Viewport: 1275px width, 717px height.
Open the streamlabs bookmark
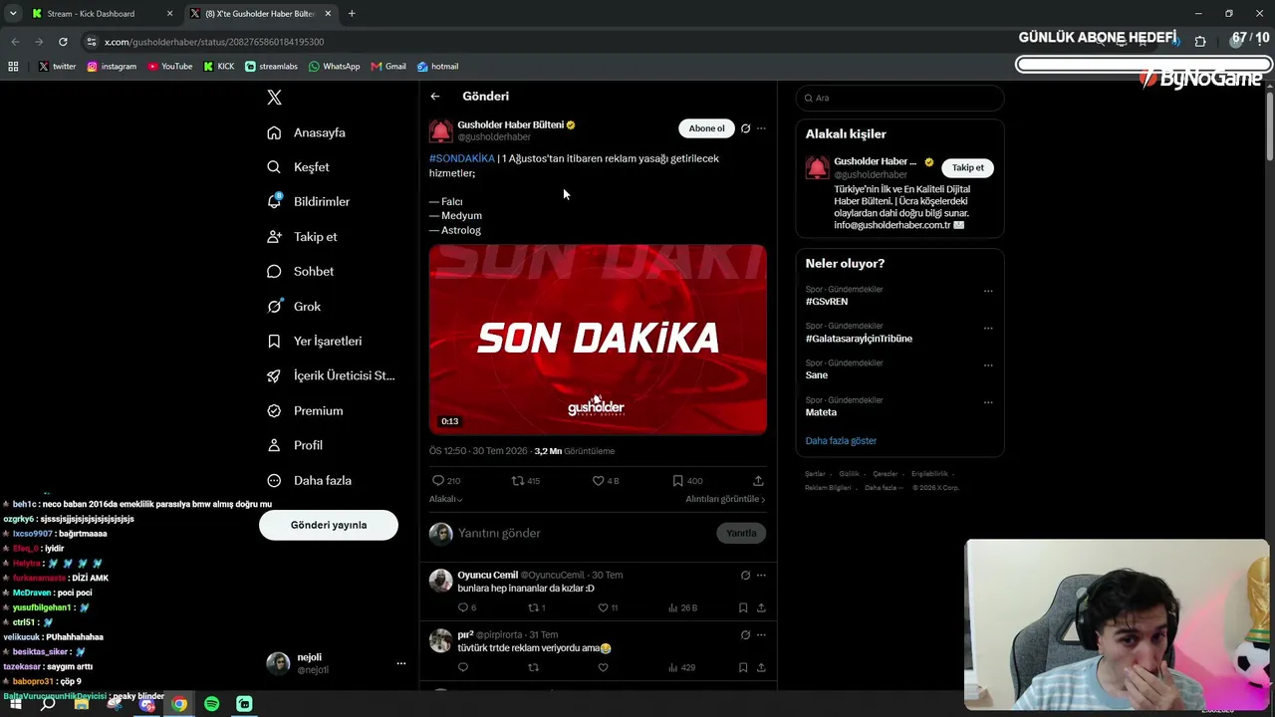point(271,67)
